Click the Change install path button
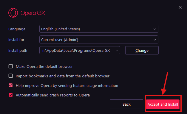187x114 pixels. 142,50
